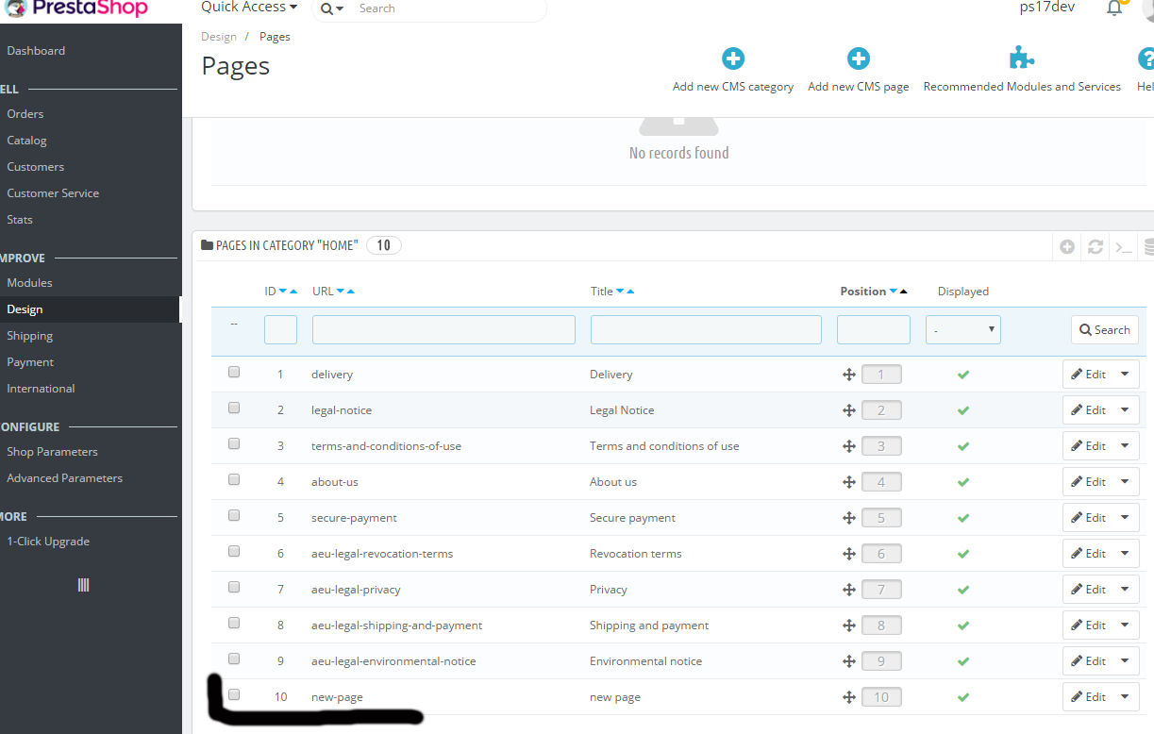Click the ID filter input field
Screen dimensions: 1154x734
pos(280,330)
